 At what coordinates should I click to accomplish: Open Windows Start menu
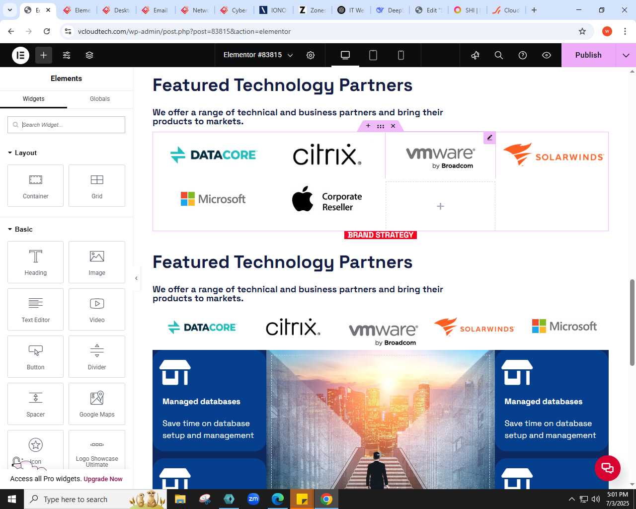tap(12, 499)
